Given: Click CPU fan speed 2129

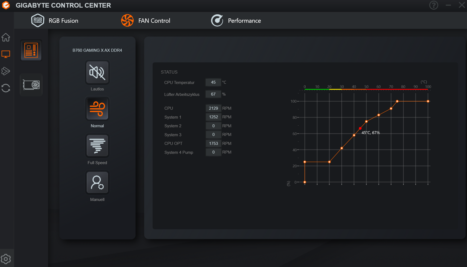Looking at the screenshot, I should pos(213,108).
